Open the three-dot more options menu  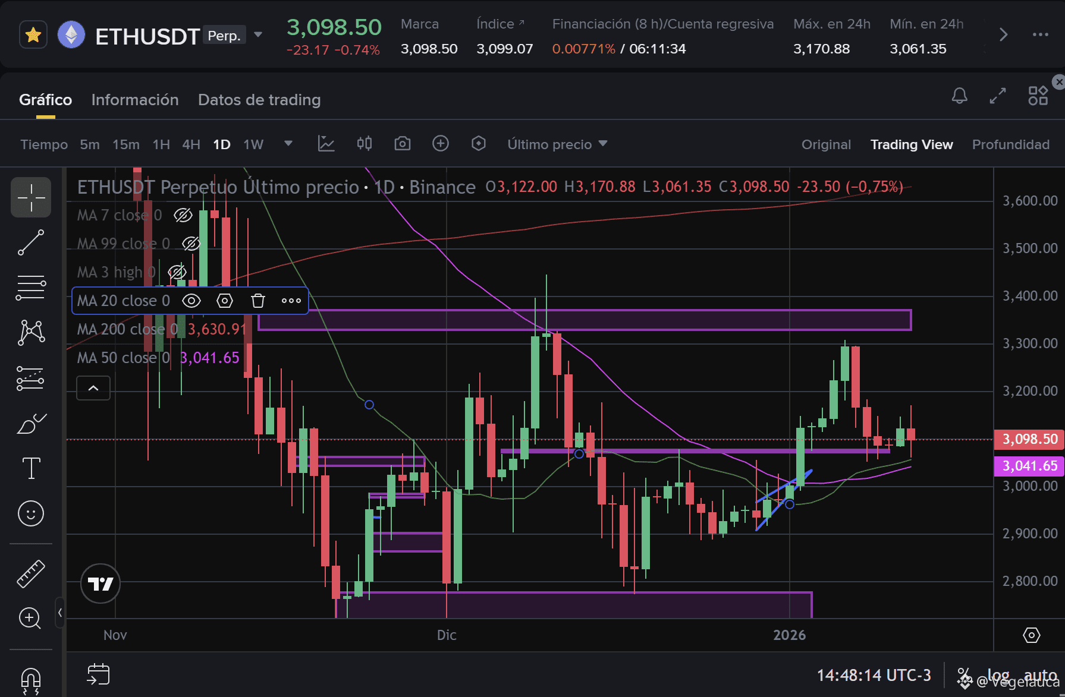[x=1041, y=35]
